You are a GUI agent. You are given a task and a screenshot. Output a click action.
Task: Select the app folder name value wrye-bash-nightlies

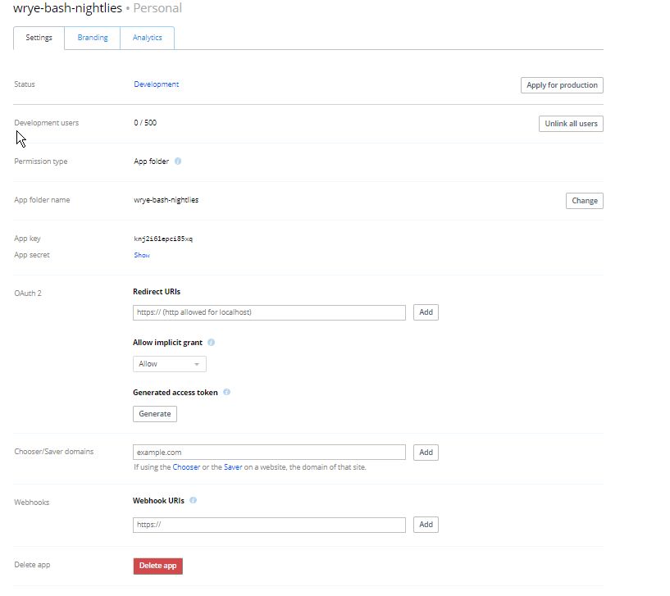point(166,200)
